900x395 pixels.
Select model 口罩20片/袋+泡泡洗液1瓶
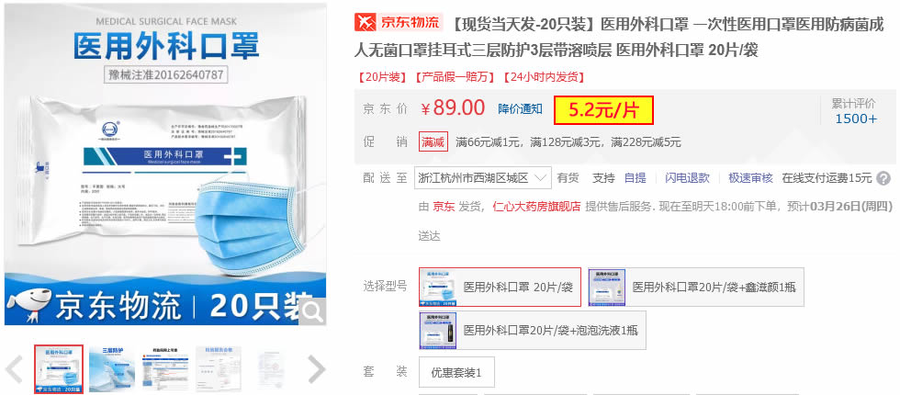point(532,330)
